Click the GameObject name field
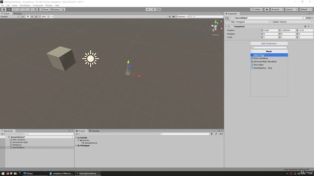 click(x=268, y=18)
